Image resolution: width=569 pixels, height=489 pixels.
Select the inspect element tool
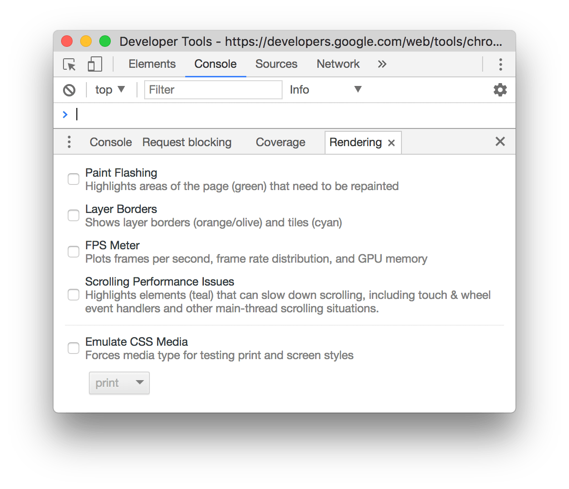69,64
